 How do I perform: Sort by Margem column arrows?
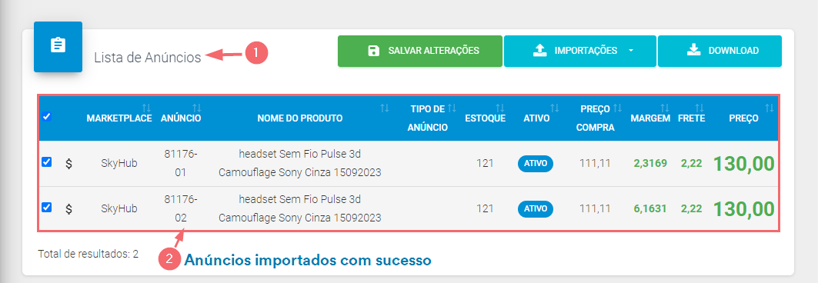(x=665, y=108)
